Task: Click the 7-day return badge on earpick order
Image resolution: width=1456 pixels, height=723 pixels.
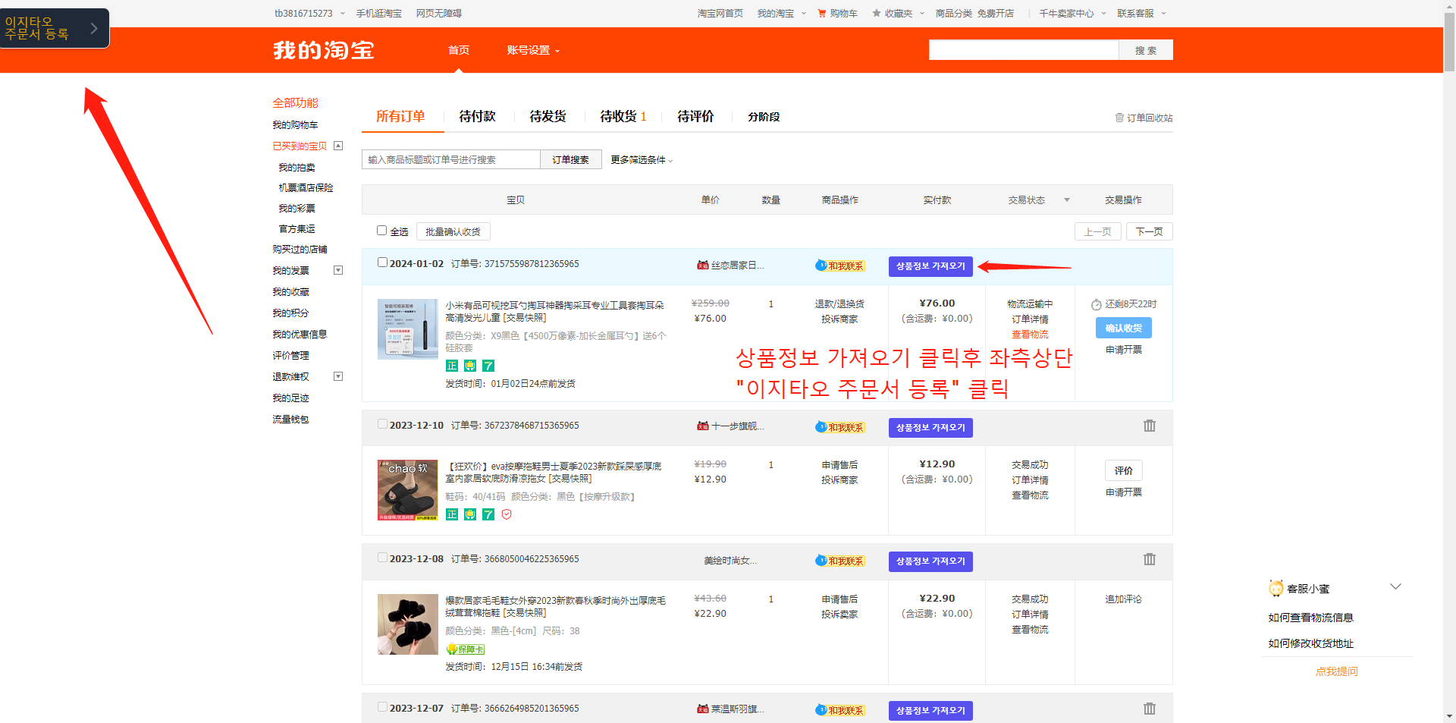Action: click(488, 366)
